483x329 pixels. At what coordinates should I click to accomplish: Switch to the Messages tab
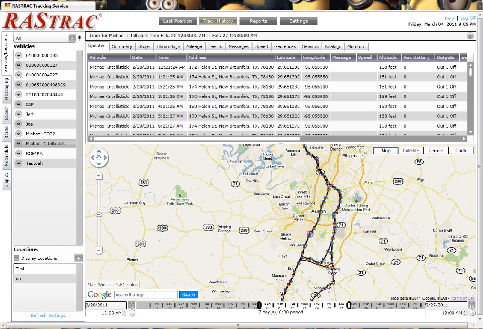[x=238, y=46]
